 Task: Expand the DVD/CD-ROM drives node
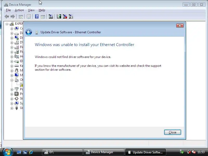(x=12, y=43)
